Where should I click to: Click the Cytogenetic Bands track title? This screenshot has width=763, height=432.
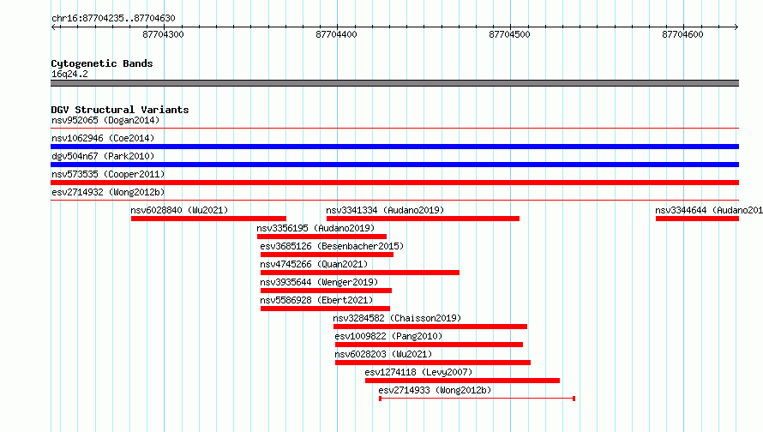click(102, 63)
